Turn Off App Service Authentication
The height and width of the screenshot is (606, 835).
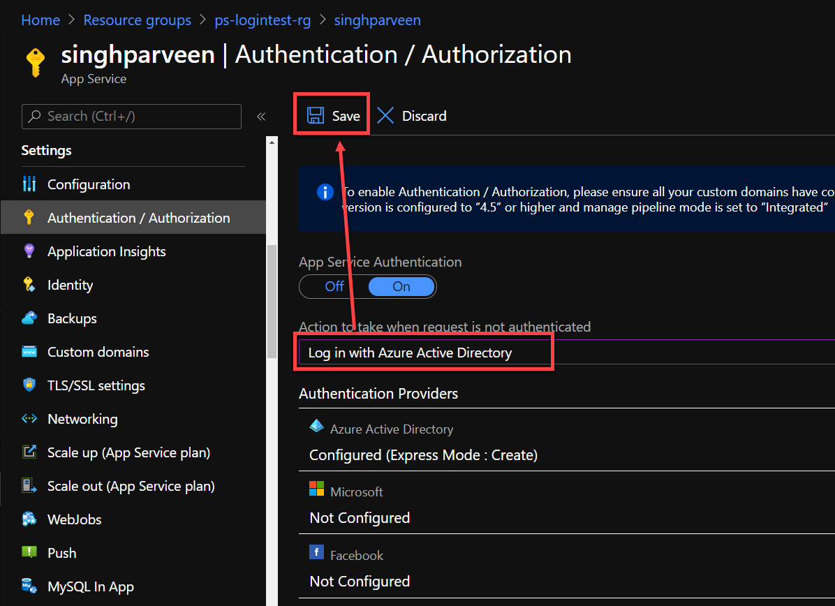[x=334, y=286]
